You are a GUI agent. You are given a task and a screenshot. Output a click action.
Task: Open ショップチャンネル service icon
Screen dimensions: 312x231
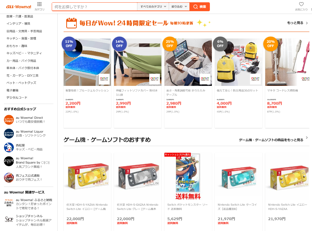coord(9,219)
